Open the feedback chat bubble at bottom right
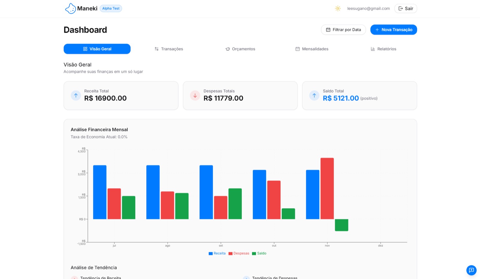480x279 pixels. click(x=471, y=270)
